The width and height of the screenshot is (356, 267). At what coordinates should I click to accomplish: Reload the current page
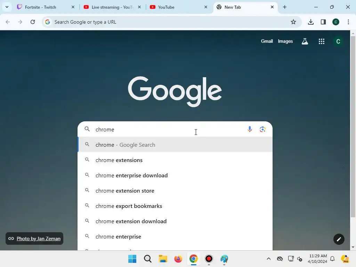tap(33, 22)
